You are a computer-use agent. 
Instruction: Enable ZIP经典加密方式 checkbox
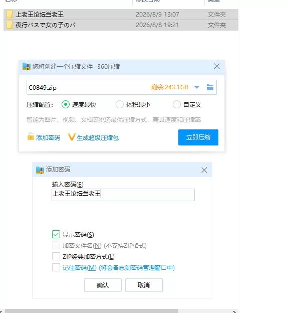pyautogui.click(x=56, y=256)
